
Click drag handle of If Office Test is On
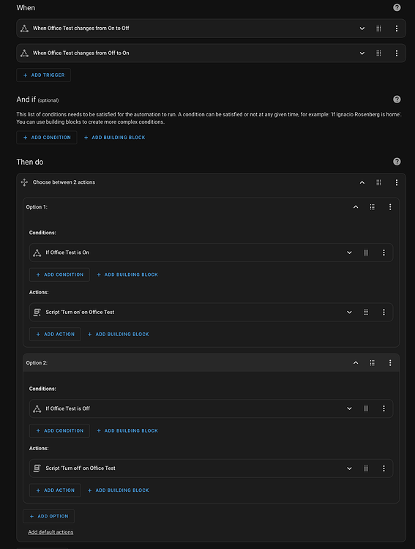point(366,253)
